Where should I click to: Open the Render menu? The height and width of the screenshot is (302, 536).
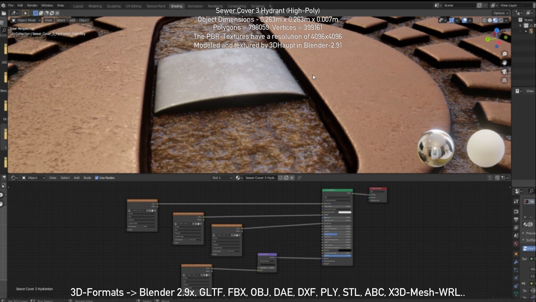pos(32,5)
